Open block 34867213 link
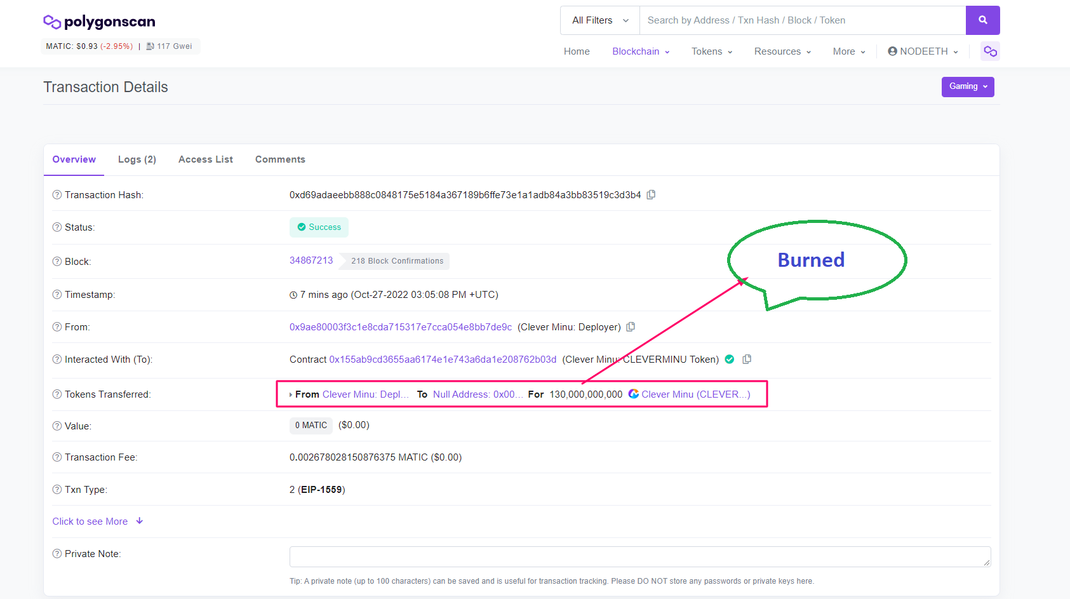Image resolution: width=1070 pixels, height=599 pixels. [311, 260]
